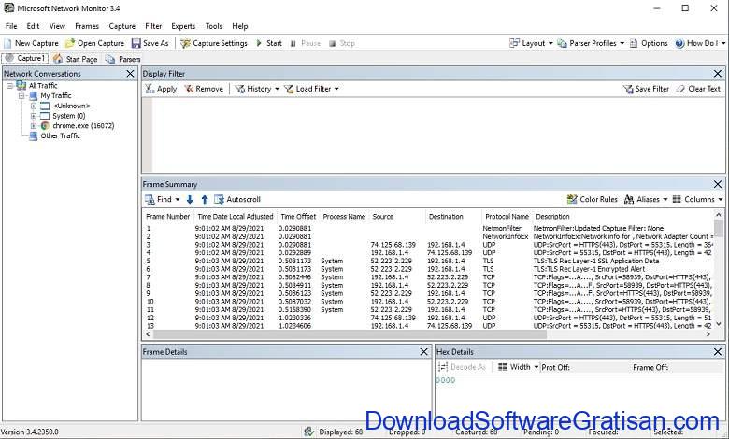
Task: Save the current filter
Action: coord(646,89)
